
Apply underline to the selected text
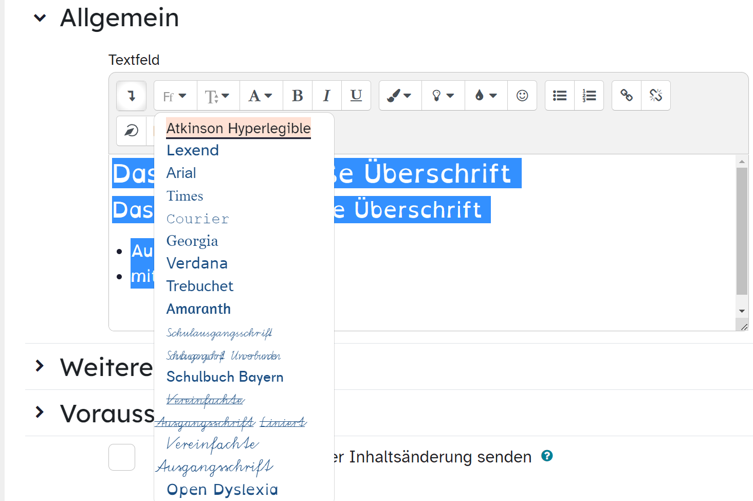tap(356, 96)
